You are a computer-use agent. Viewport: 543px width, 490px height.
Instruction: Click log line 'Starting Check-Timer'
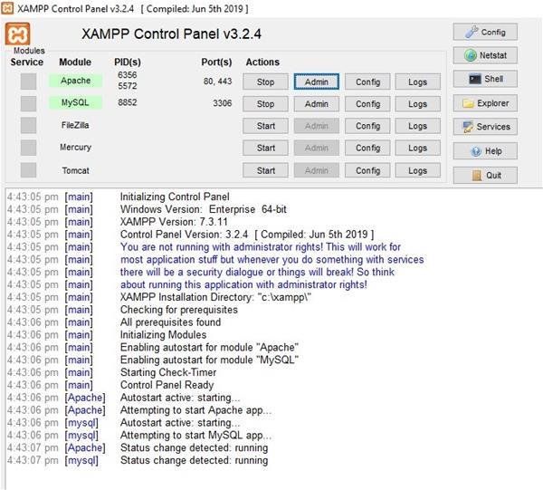click(168, 372)
